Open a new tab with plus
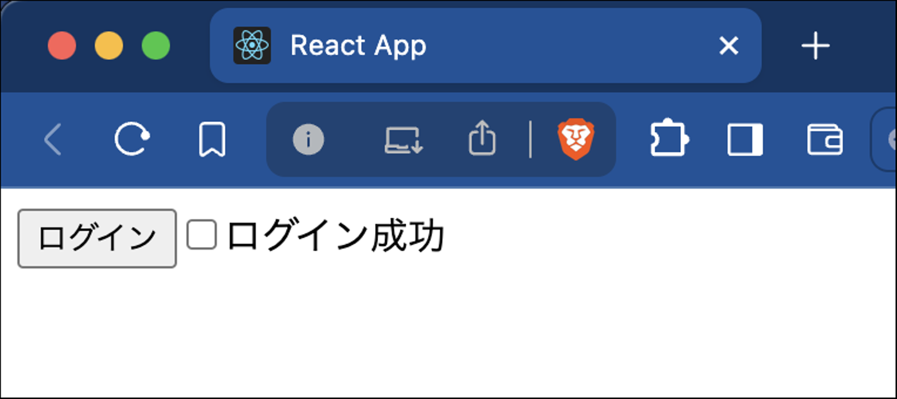This screenshot has width=897, height=399. click(815, 45)
